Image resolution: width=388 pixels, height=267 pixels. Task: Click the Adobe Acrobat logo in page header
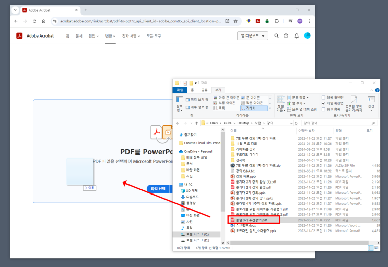(x=19, y=36)
